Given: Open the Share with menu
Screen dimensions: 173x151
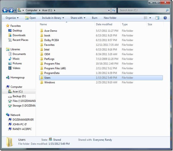Looking at the screenshot, I should coord(78,18).
